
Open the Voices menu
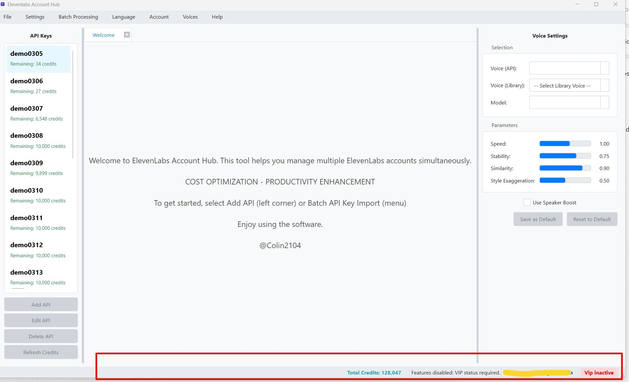coord(190,17)
